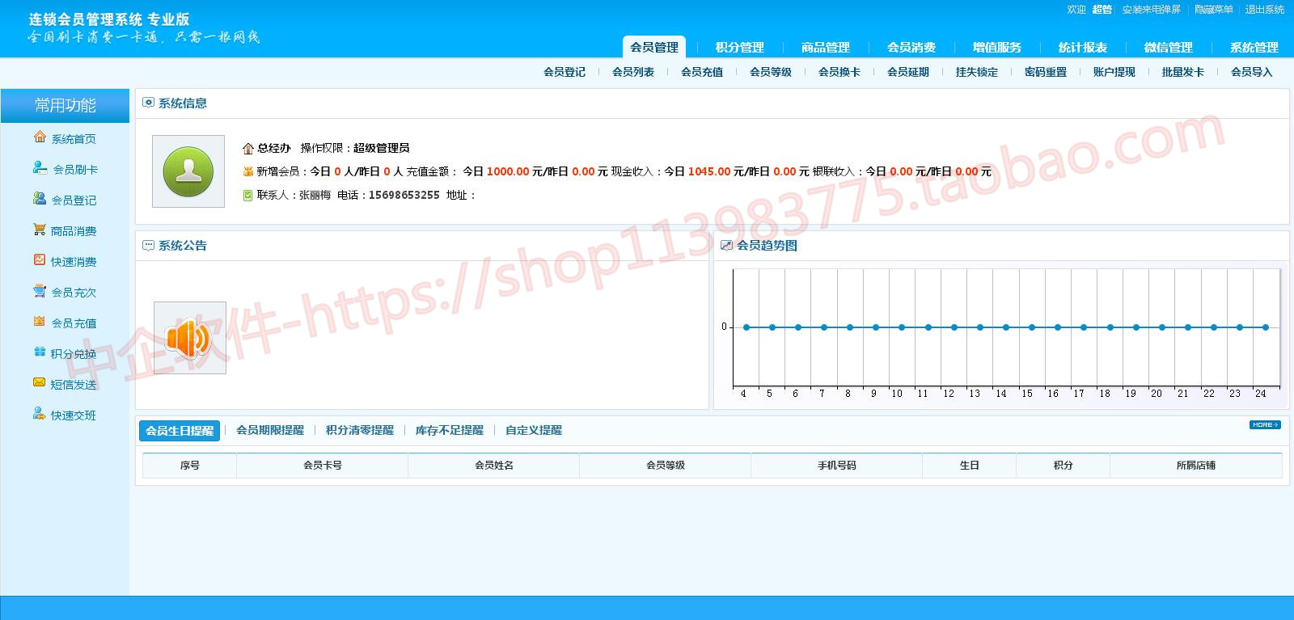This screenshot has width=1294, height=620.
Task: Open the 系统首页 home icon in sidebar
Action: click(x=40, y=137)
